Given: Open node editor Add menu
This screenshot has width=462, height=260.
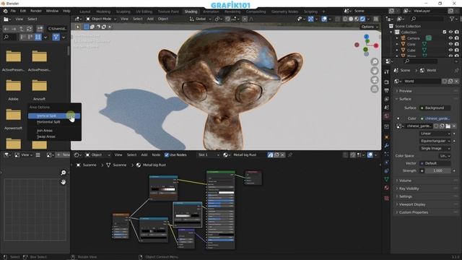Looking at the screenshot, I should [x=144, y=155].
